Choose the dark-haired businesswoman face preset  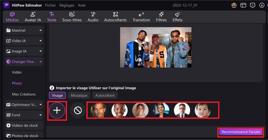coord(161,110)
